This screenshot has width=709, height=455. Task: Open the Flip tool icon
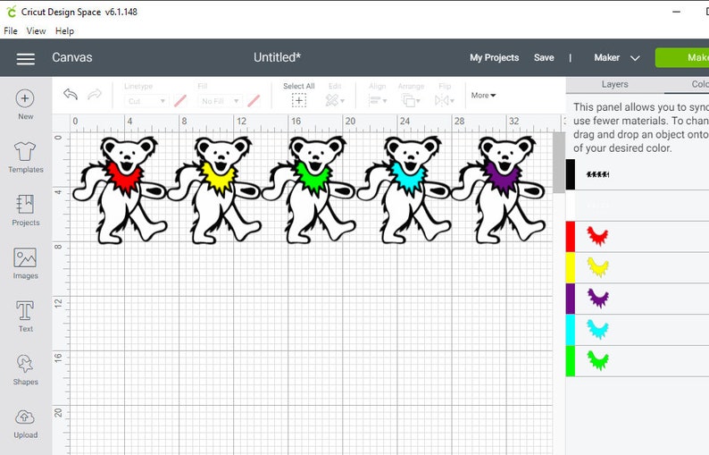pos(444,100)
